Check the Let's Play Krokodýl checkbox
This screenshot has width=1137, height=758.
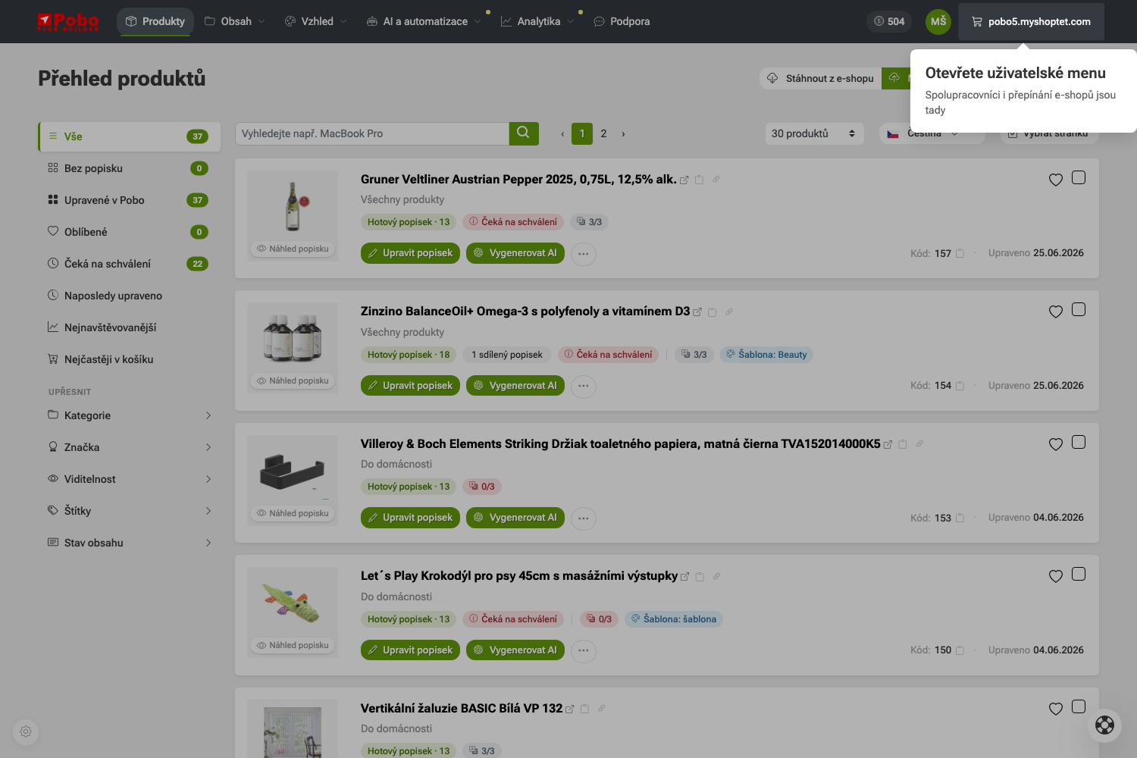point(1079,574)
